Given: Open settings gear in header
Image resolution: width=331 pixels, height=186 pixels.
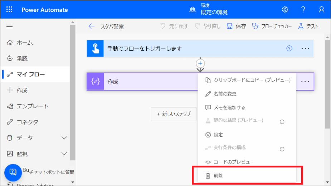Looking at the screenshot, I should tap(285, 10).
